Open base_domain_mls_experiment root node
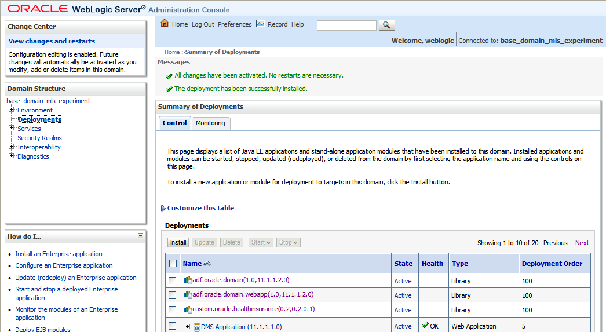 (x=48, y=101)
